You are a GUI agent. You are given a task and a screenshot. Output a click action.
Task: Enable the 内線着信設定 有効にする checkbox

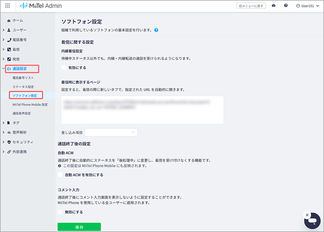click(x=64, y=68)
